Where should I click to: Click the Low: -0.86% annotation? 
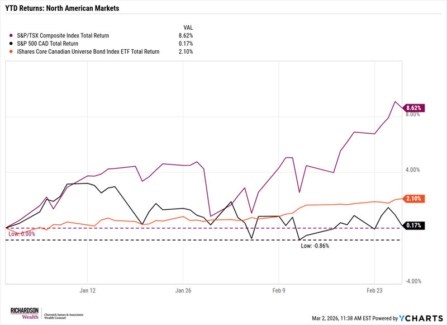(315, 246)
